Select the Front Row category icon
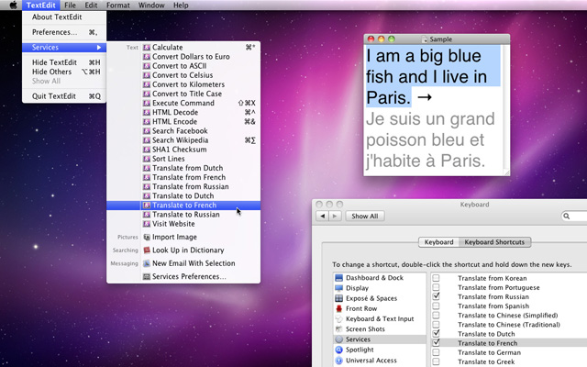 (338, 308)
